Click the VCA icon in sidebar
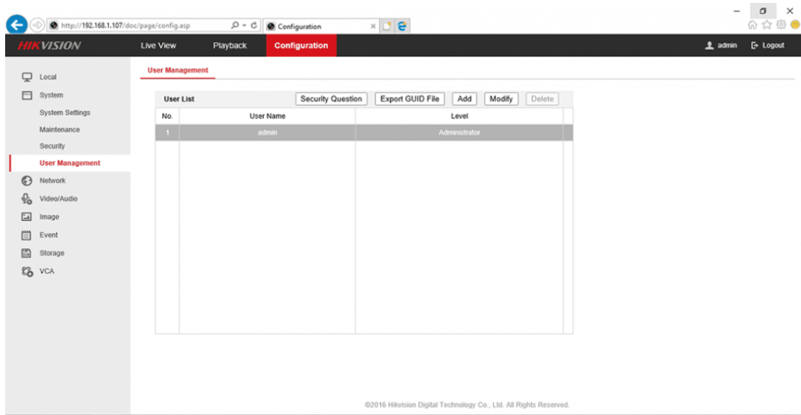 tap(26, 271)
